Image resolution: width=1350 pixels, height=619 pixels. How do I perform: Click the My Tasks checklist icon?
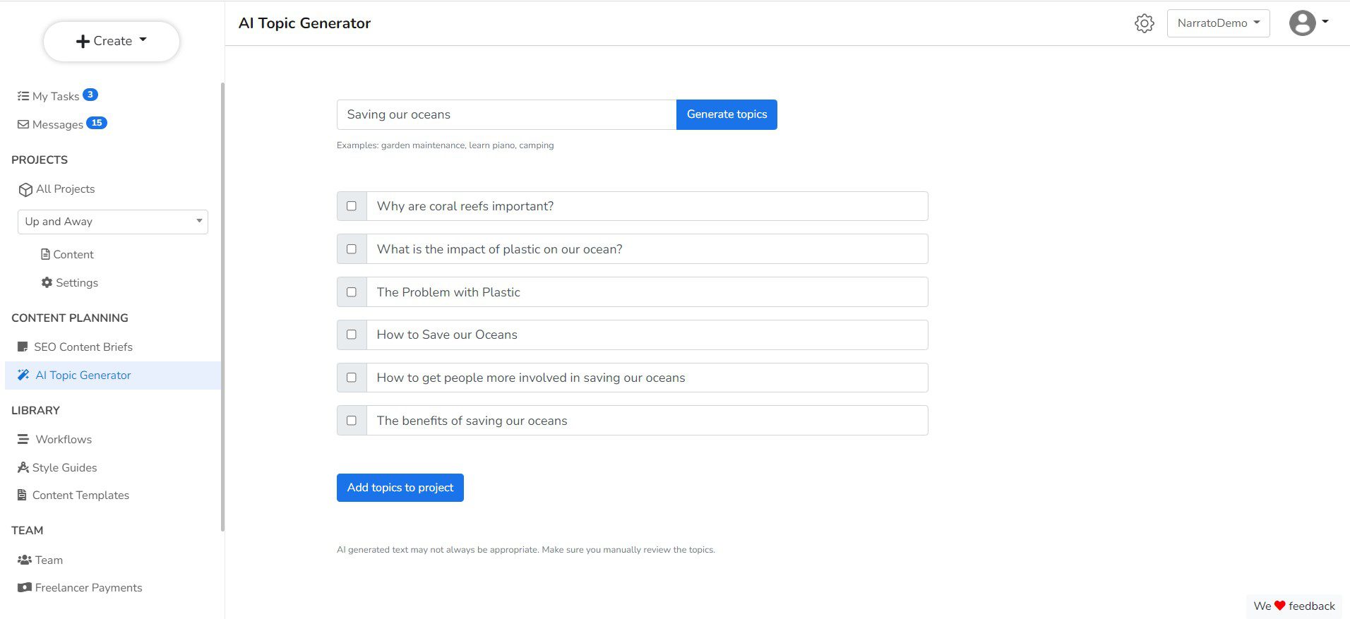click(23, 96)
